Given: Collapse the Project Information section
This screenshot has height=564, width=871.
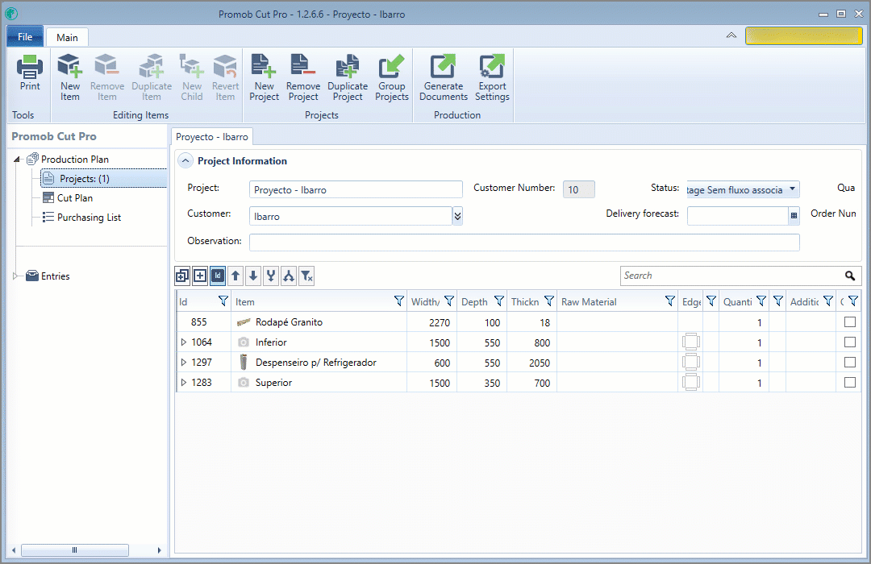Looking at the screenshot, I should click(x=185, y=161).
